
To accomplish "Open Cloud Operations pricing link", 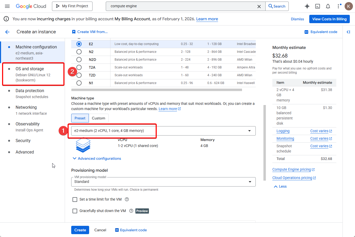I will [294, 178].
